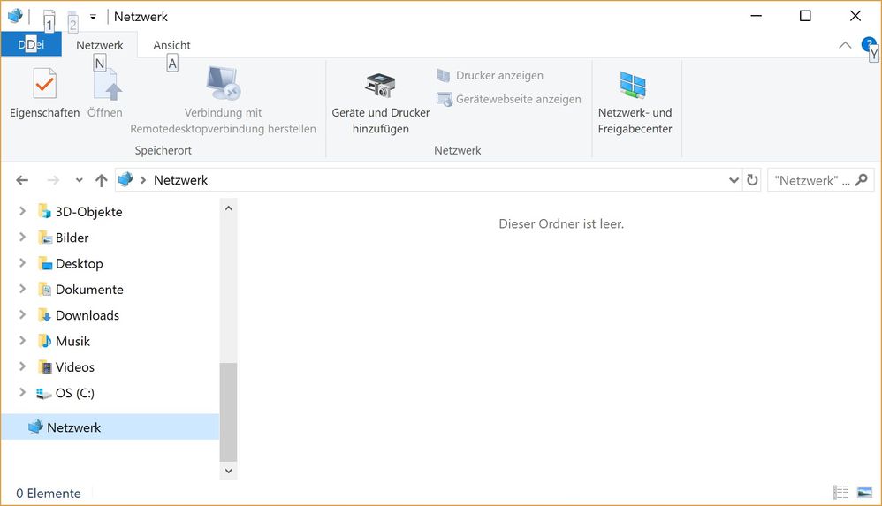This screenshot has height=506, width=882.
Task: Click the navigation pane scroll down arrow
Action: point(228,472)
